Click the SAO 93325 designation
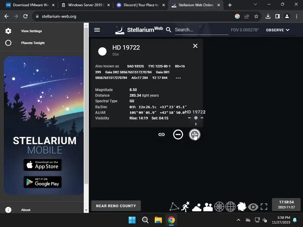Screen dimensions: 303x227 pos(136,66)
